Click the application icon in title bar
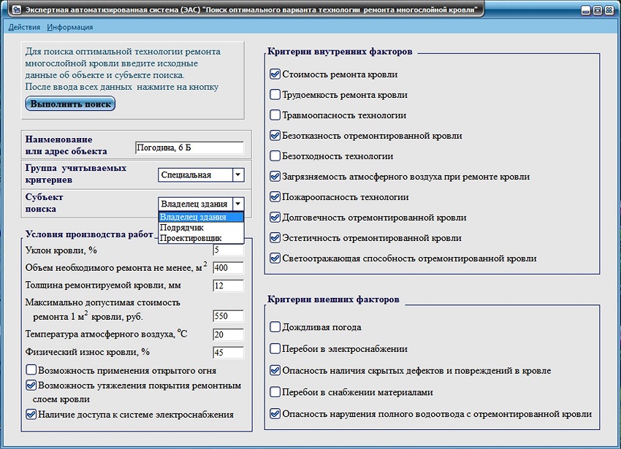The width and height of the screenshot is (621, 449). [x=16, y=9]
